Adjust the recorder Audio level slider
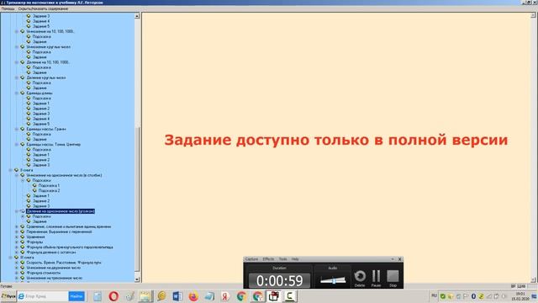 333,280
